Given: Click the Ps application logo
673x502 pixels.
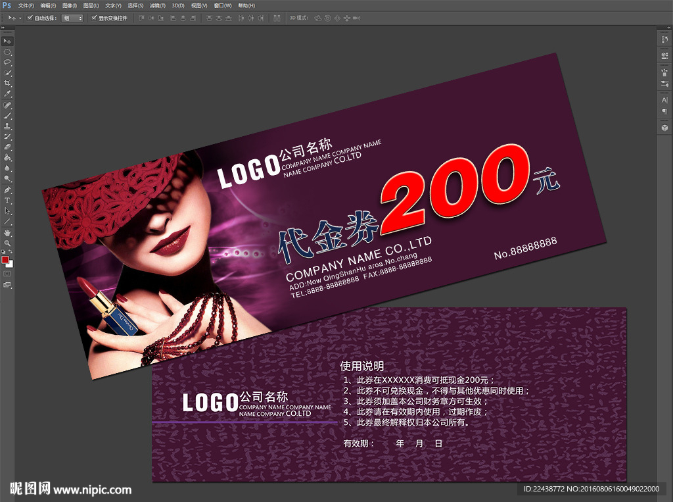Looking at the screenshot, I should [x=7, y=5].
